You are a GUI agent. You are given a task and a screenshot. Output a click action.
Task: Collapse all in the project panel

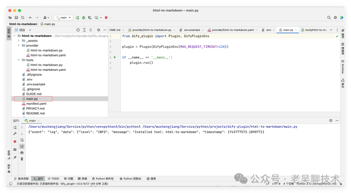(90, 30)
